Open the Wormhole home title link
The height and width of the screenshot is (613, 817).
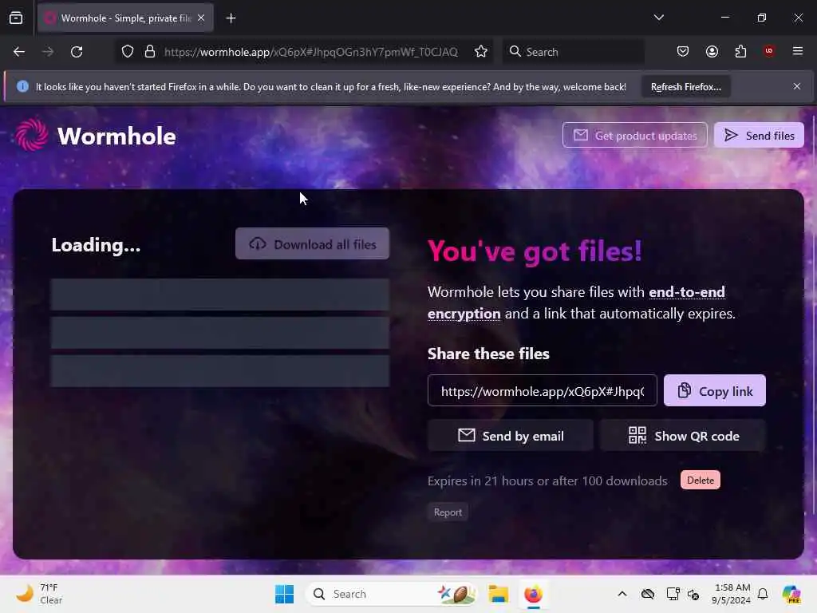pyautogui.click(x=116, y=136)
